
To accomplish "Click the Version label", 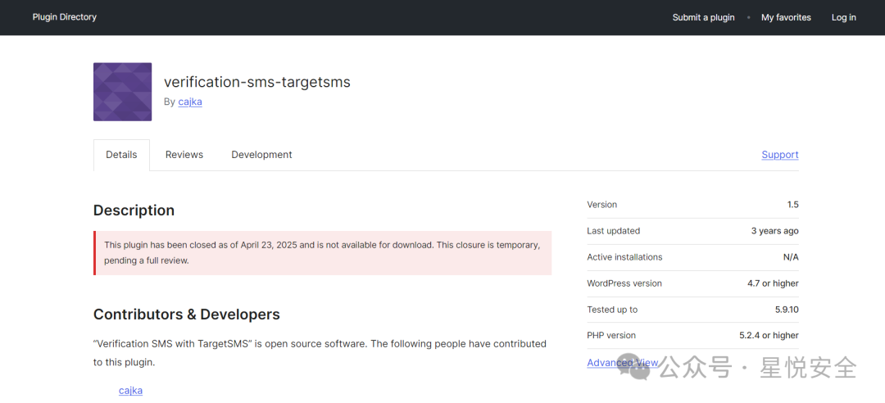I will click(601, 205).
